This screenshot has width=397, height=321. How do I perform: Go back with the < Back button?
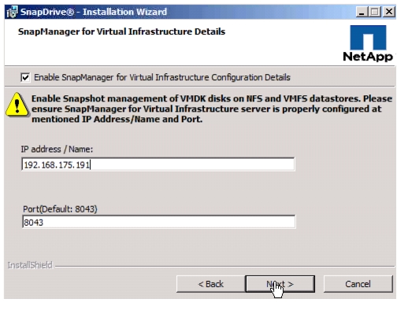(x=210, y=284)
